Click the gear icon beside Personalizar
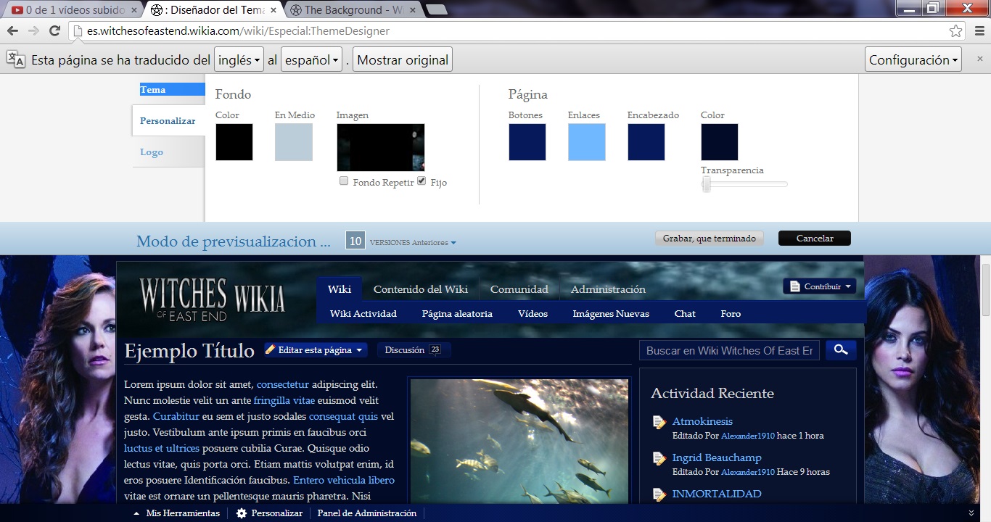This screenshot has width=991, height=522. pos(242,513)
